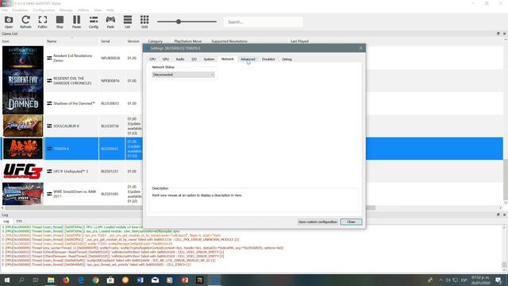Open the notification center icon
Screen dimensions: 508x286
(x=498, y=280)
